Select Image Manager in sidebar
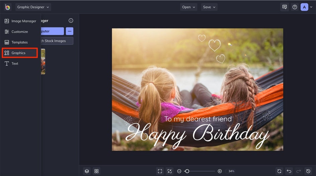This screenshot has width=316, height=176. (20, 21)
